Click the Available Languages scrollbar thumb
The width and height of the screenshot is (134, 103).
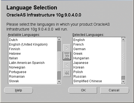[x=59, y=61]
